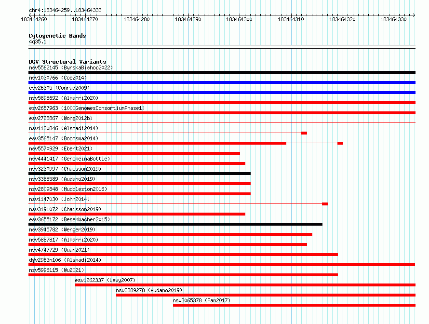Click the thick red bar of esv3565147

(157, 143)
